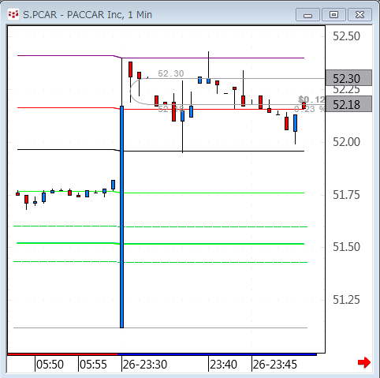Screen dimensions: 380x378
Task: Minimize the PACCAR chart window
Action: [307, 15]
